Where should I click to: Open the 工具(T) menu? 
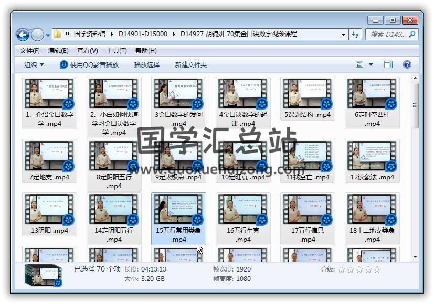click(117, 51)
